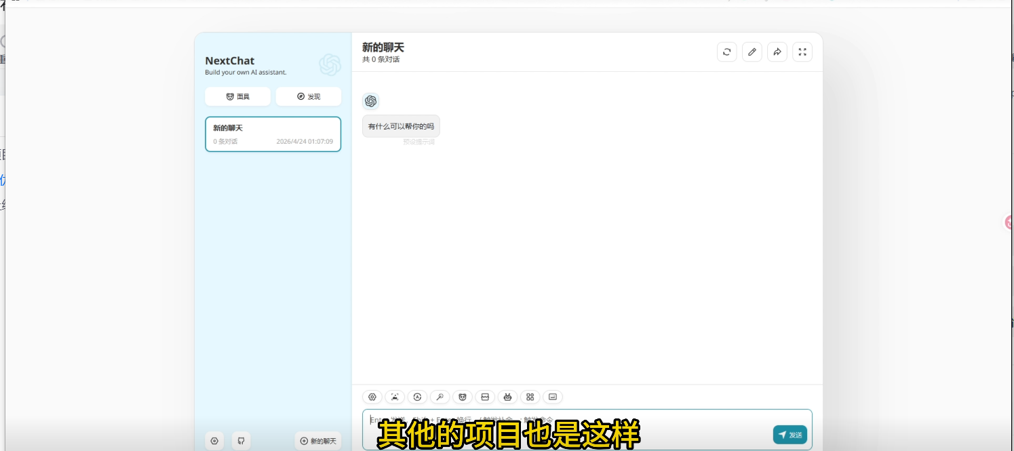
Task: Click the refresh icon in chat header
Action: click(x=726, y=52)
